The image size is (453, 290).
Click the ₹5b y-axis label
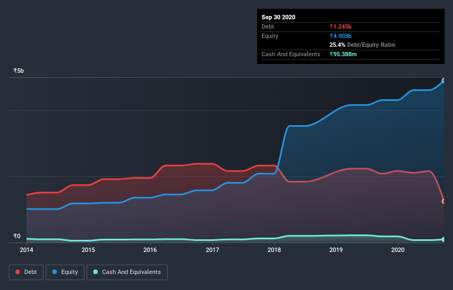click(19, 71)
